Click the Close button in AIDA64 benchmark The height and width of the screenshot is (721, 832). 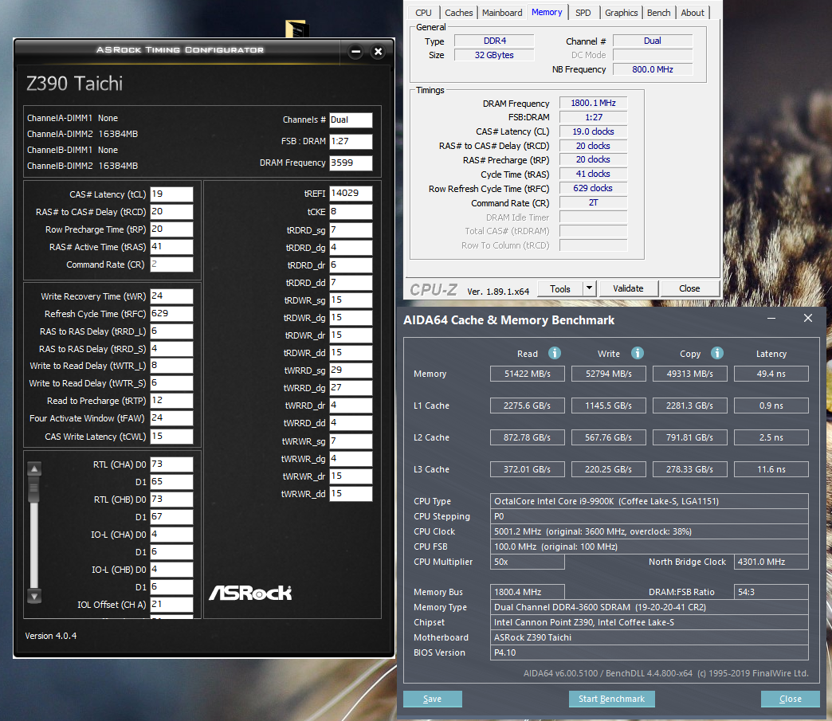[790, 699]
